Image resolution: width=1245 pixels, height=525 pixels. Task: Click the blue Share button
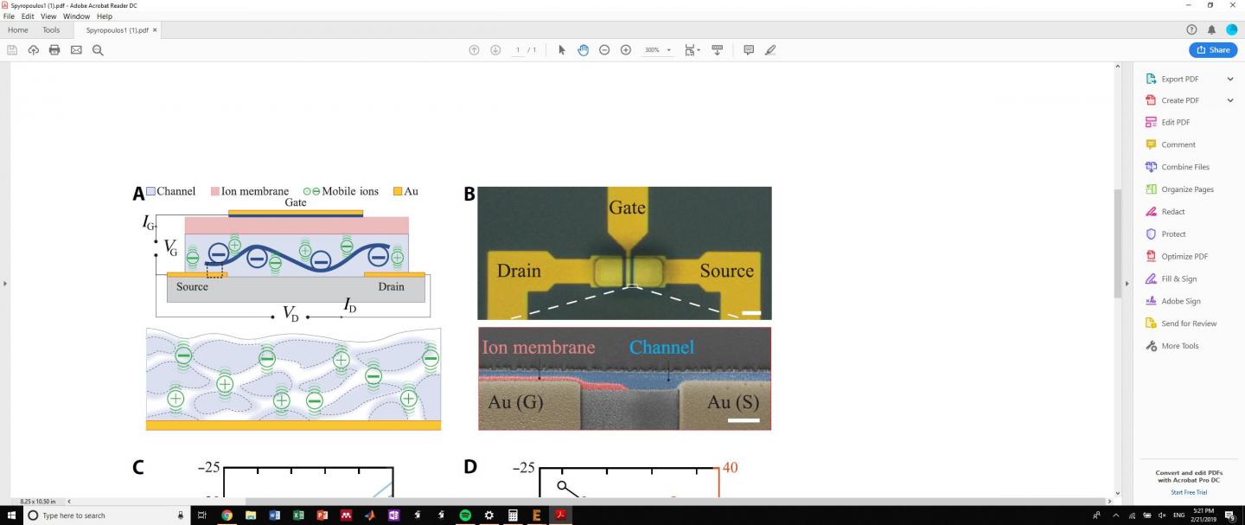[x=1212, y=49]
